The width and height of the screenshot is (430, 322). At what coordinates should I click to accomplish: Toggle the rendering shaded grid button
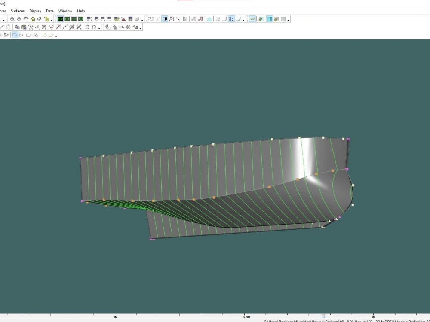(x=269, y=19)
